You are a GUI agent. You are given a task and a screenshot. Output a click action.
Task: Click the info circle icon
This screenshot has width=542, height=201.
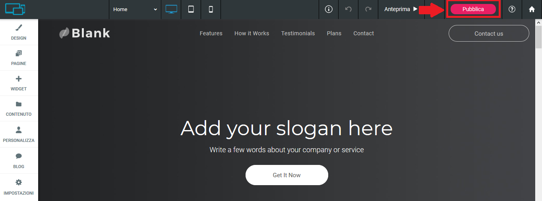pyautogui.click(x=329, y=9)
